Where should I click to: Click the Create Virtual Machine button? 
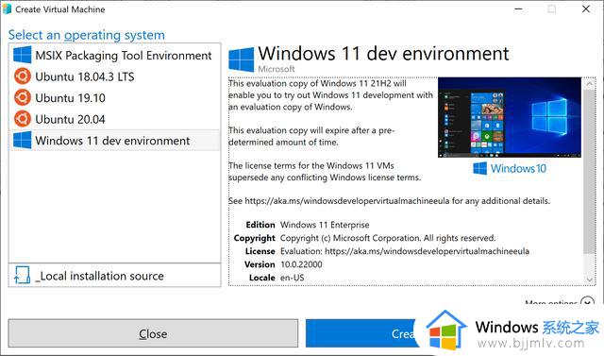coord(362,333)
